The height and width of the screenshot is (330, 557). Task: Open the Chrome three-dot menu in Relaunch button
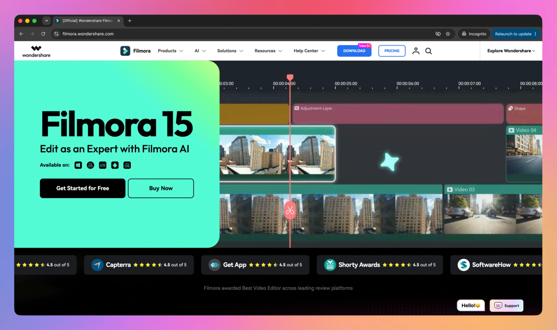click(535, 34)
